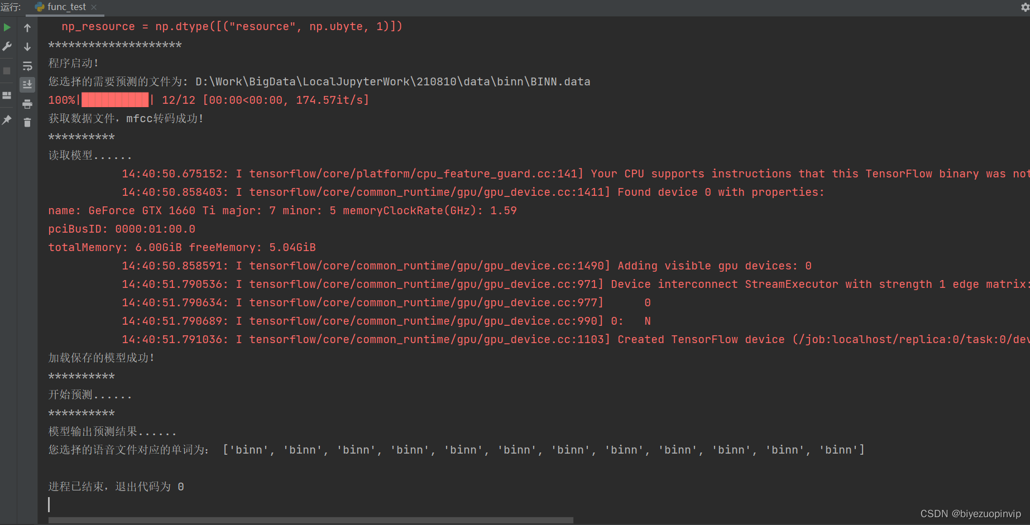Click the horizontal scrollbar at console bottom

coord(310,520)
